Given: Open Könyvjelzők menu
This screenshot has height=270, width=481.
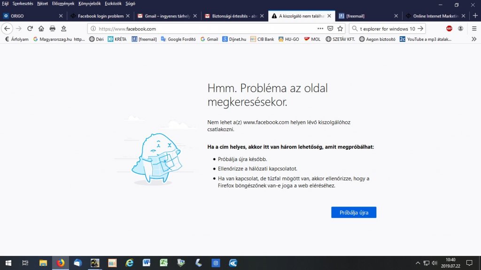Looking at the screenshot, I should pyautogui.click(x=89, y=4).
